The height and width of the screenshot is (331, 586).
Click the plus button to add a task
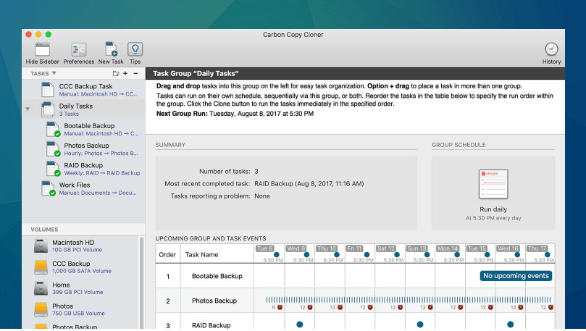[x=125, y=74]
